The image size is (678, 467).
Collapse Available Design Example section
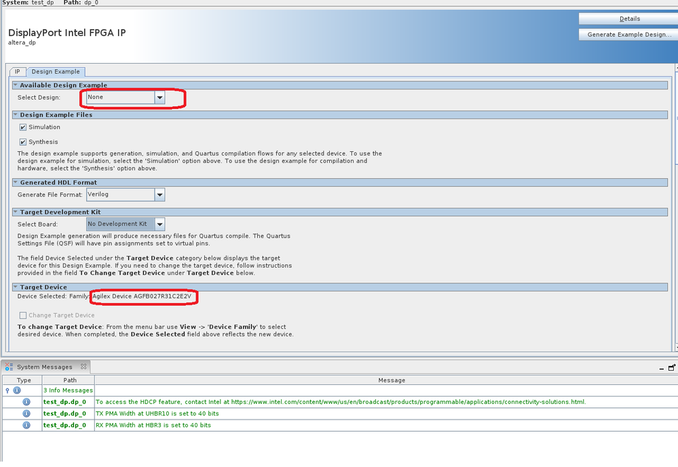(15, 85)
